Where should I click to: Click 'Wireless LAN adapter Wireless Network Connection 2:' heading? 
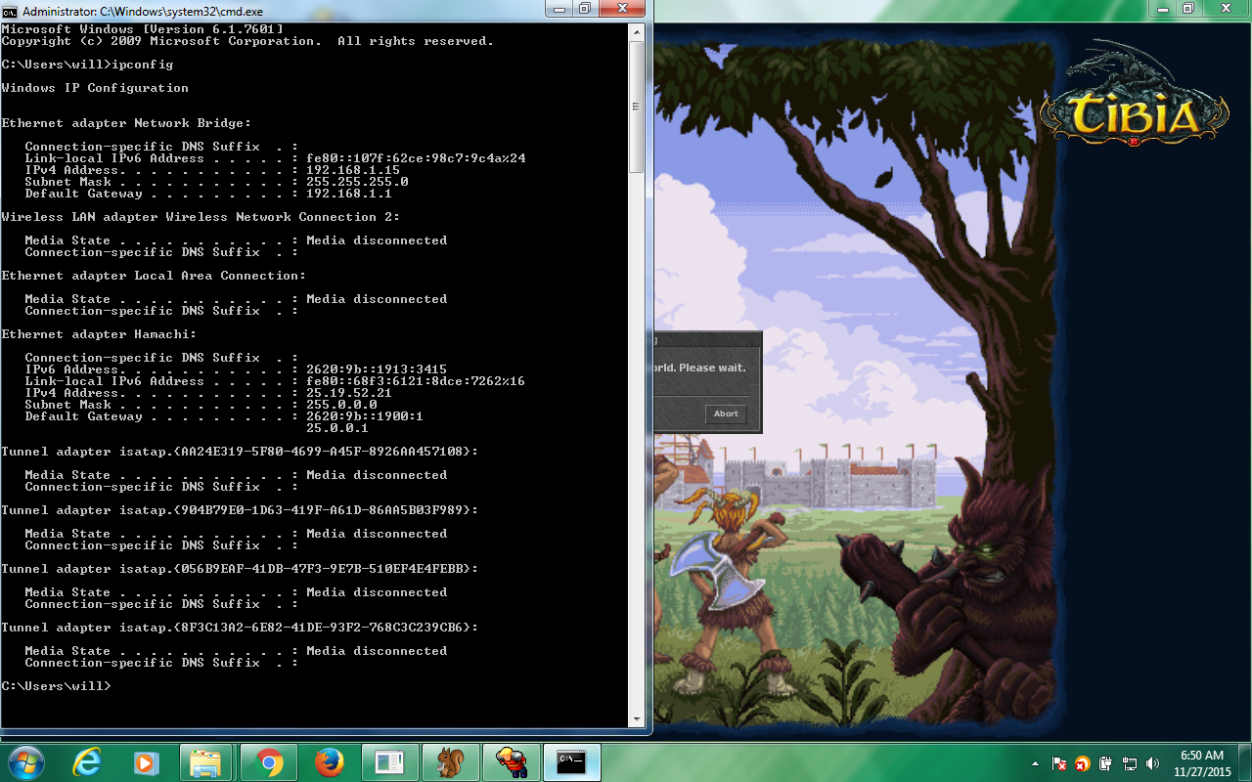[201, 217]
